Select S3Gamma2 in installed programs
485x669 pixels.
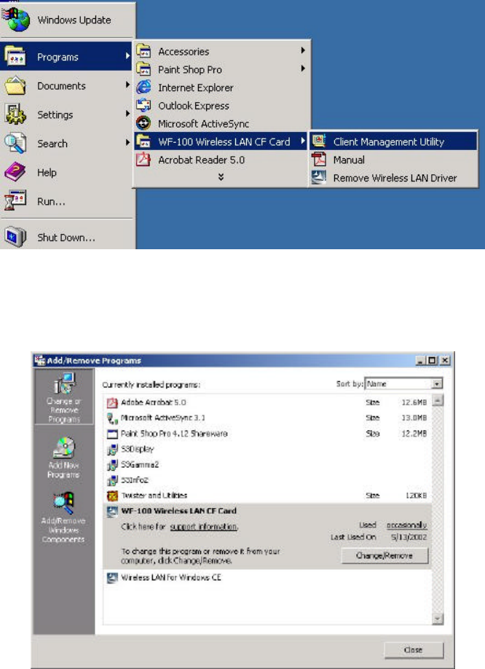[x=267, y=465]
